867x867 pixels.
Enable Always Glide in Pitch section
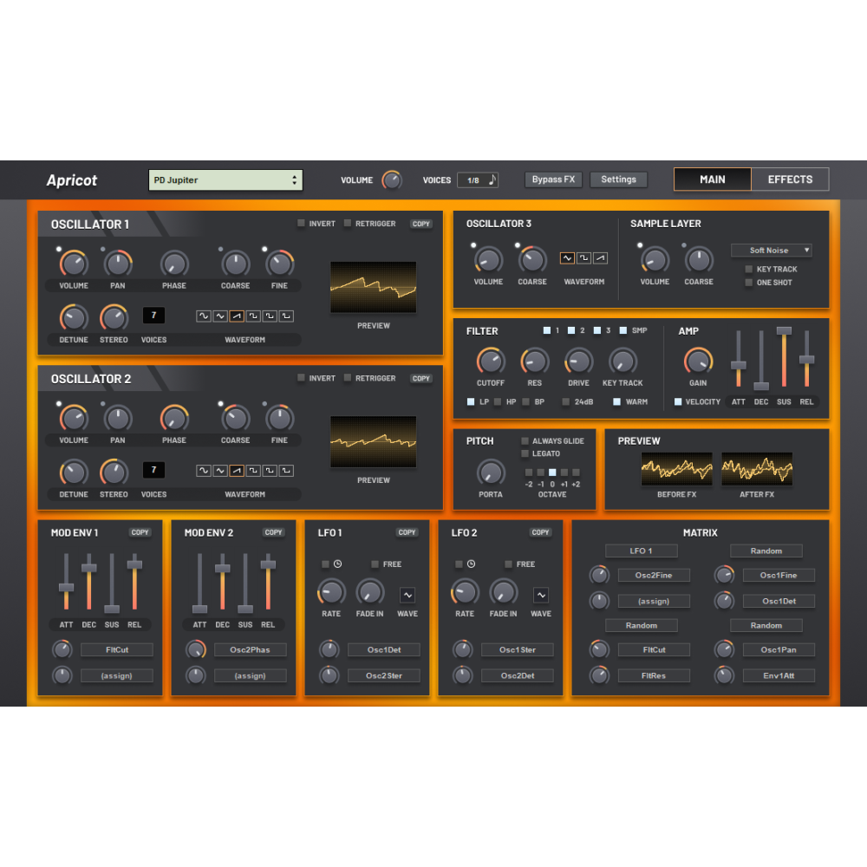click(525, 441)
